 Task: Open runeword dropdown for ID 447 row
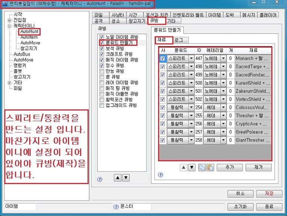[x=191, y=58]
